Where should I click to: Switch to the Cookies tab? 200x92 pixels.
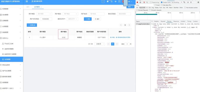point(195,21)
